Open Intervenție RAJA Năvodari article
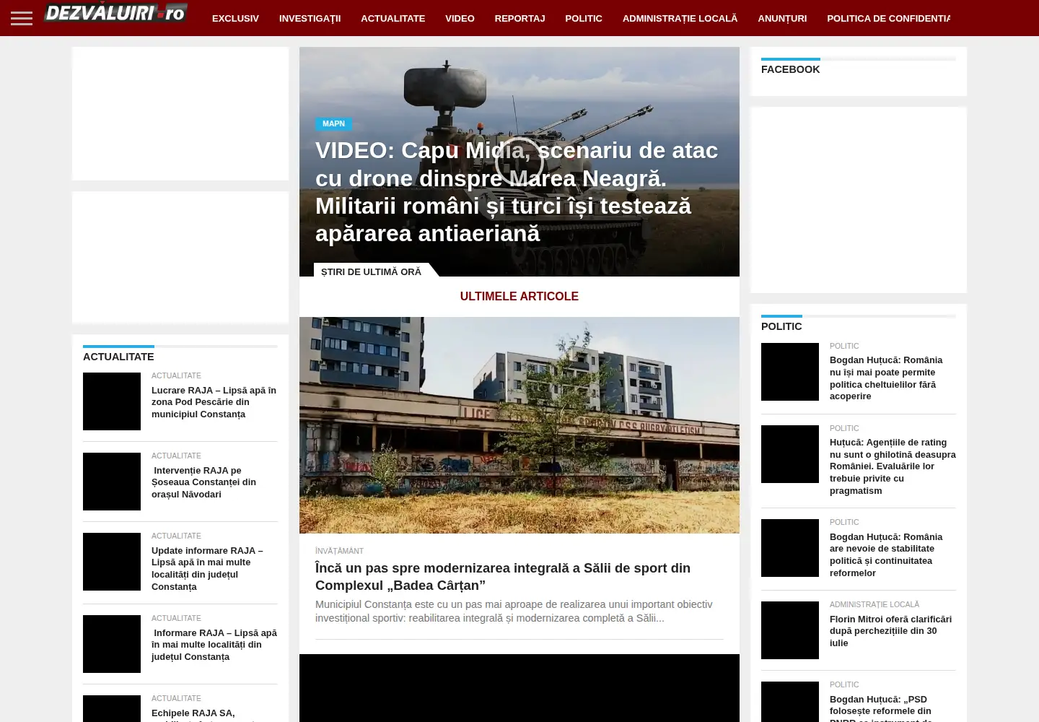 click(204, 482)
